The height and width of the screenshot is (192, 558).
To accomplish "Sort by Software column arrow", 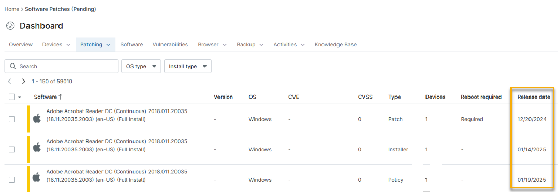I will 60,97.
